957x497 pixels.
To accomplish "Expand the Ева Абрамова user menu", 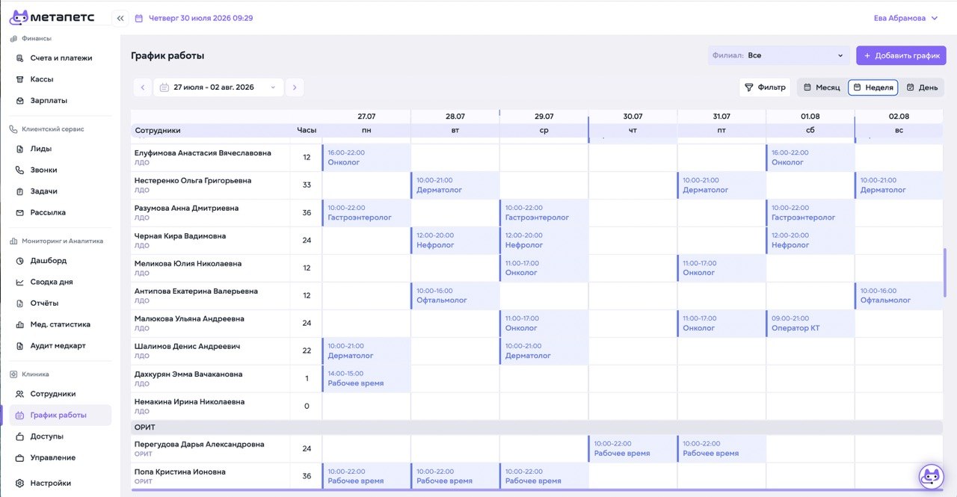I will (x=905, y=18).
